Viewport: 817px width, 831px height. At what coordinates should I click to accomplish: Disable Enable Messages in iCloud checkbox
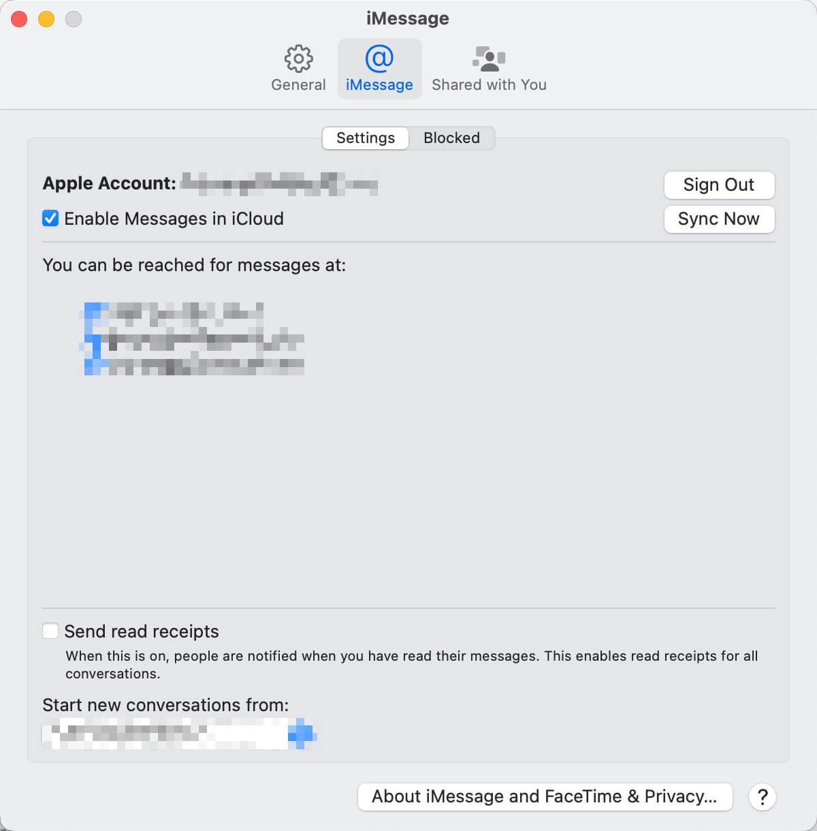[x=50, y=219]
